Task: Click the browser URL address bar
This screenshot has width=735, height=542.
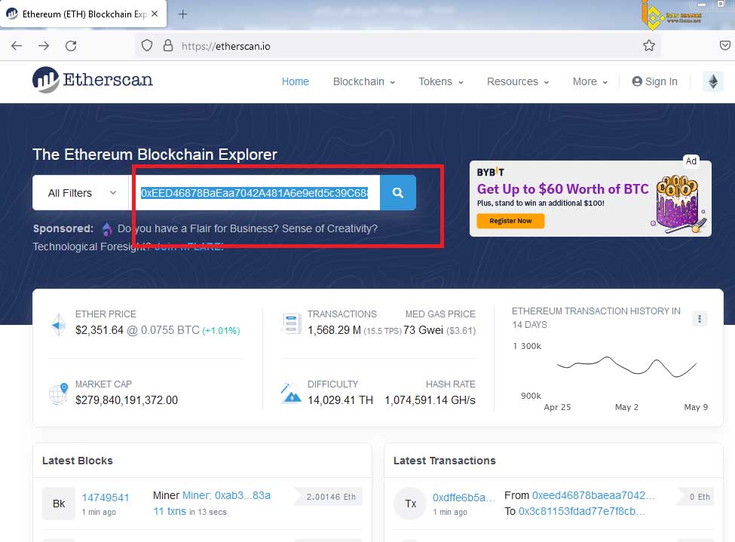Action: pos(399,46)
